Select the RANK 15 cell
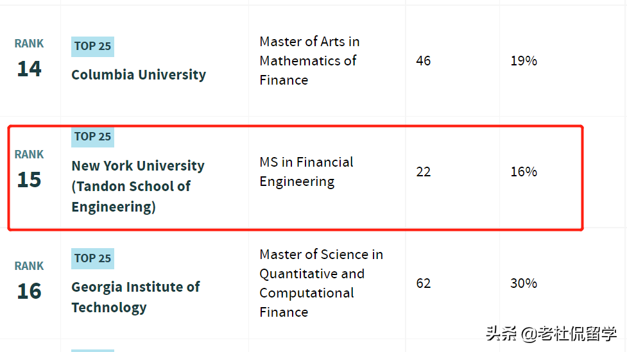 click(x=30, y=171)
